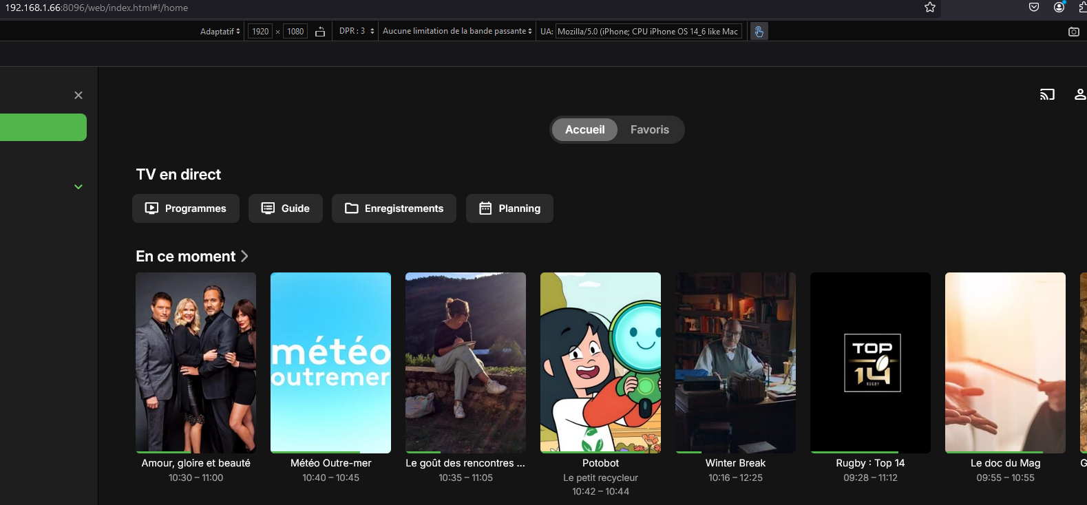Image resolution: width=1087 pixels, height=505 pixels.
Task: Expand the green chevron in sidebar
Action: pyautogui.click(x=78, y=186)
